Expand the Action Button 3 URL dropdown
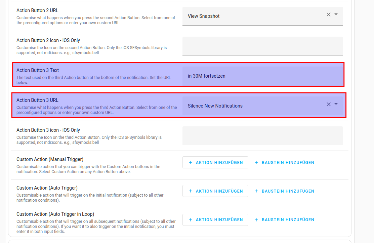Image resolution: width=374 pixels, height=243 pixels. point(336,104)
